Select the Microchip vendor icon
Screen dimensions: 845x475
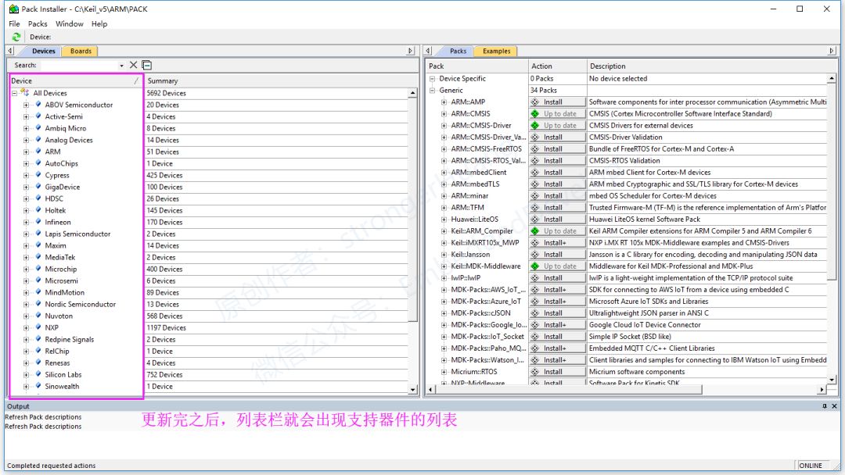[x=38, y=269]
